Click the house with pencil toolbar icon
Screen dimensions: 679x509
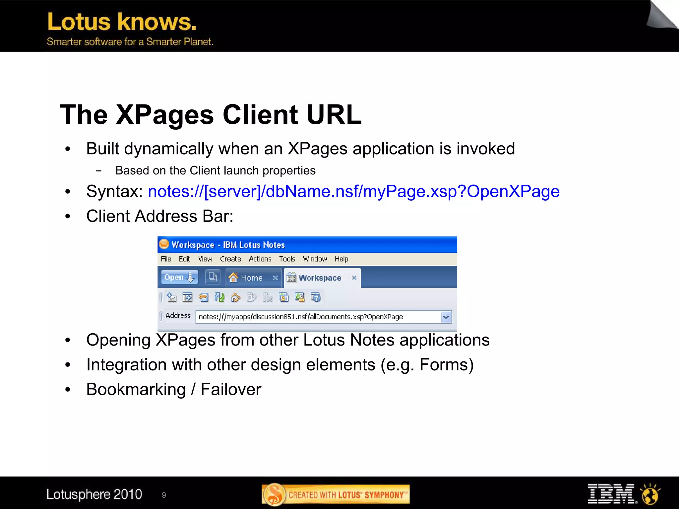[235, 297]
